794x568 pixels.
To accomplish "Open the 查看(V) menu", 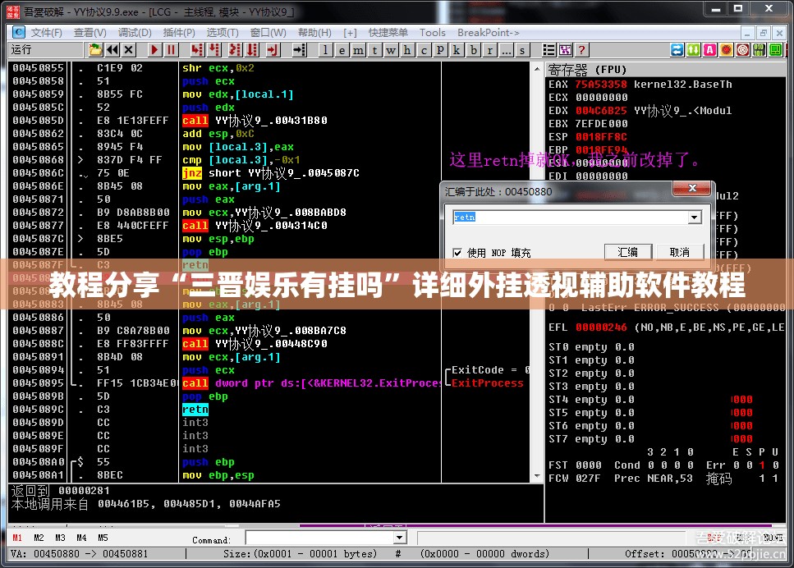I will (90, 32).
